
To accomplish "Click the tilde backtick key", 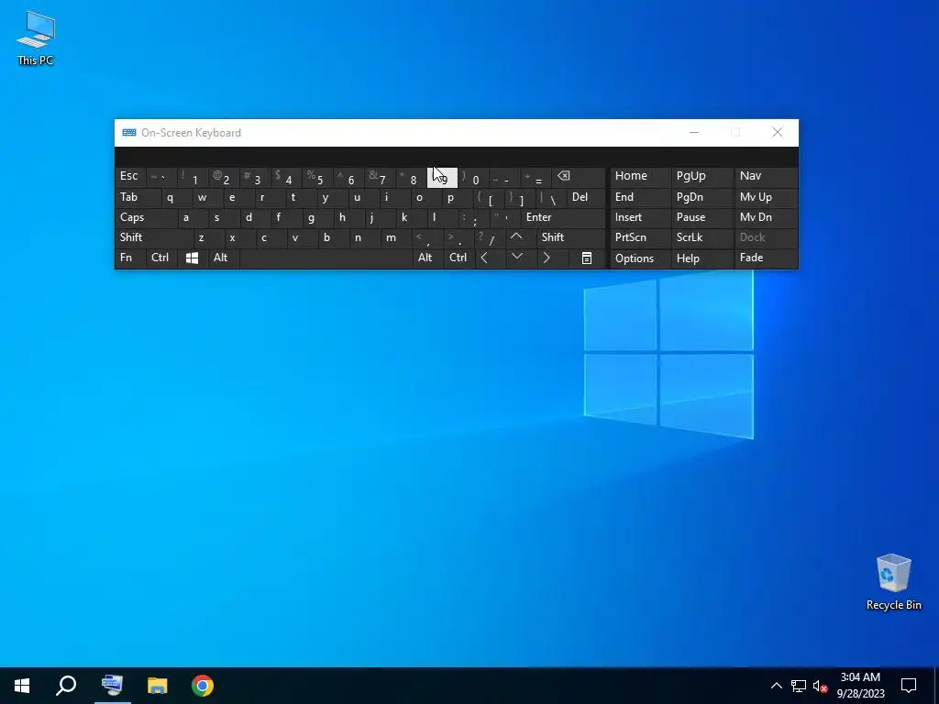I will tap(161, 177).
